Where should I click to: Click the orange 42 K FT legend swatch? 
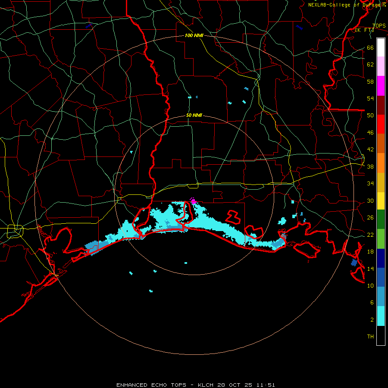point(381,163)
